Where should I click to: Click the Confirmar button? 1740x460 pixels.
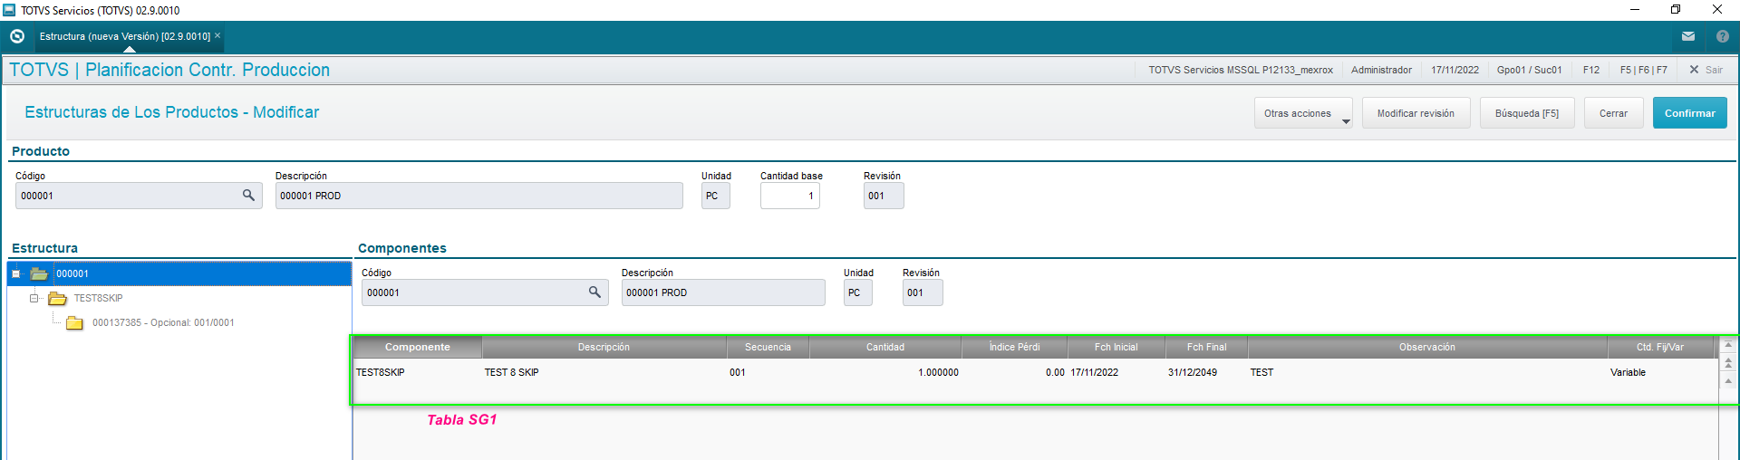1689,113
